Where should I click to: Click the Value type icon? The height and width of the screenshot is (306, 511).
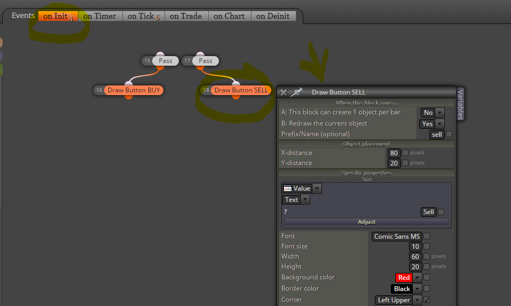tap(288, 189)
